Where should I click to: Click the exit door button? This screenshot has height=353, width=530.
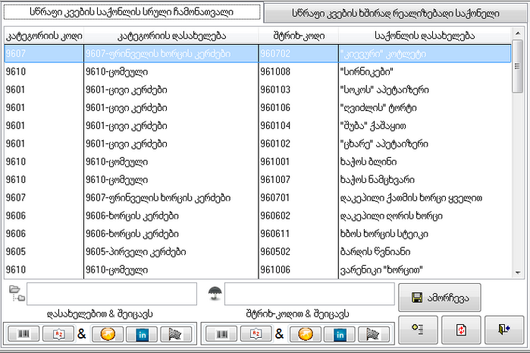(x=503, y=331)
